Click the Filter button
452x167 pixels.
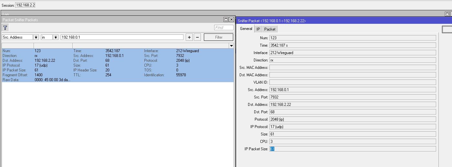(x=219, y=37)
